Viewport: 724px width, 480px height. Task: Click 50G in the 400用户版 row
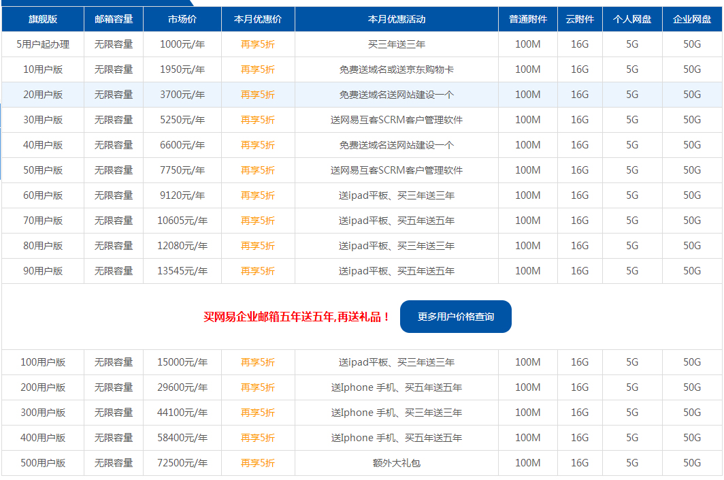click(691, 438)
